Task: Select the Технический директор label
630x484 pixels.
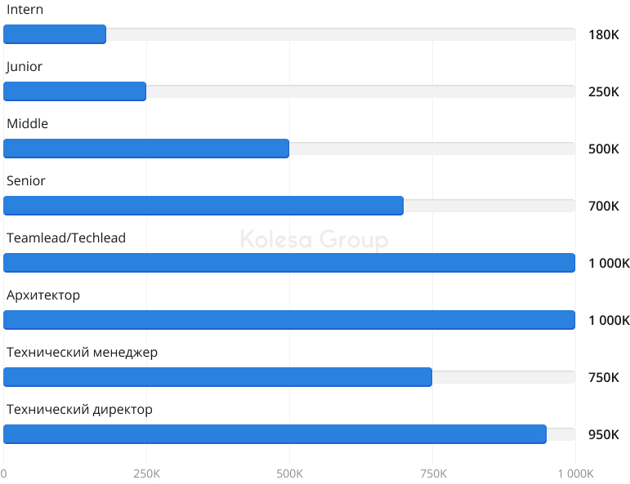Action: tap(79, 410)
